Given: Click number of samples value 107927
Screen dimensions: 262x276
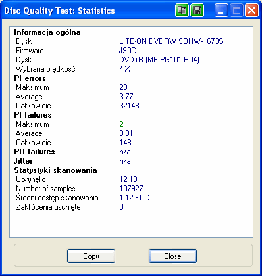Looking at the screenshot, I should (131, 189).
